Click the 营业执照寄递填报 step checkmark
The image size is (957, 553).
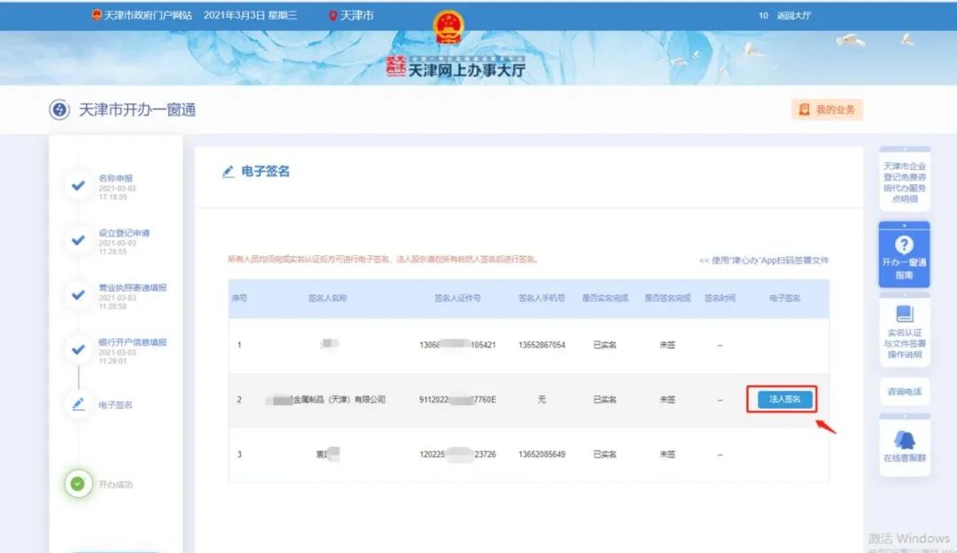tap(78, 295)
